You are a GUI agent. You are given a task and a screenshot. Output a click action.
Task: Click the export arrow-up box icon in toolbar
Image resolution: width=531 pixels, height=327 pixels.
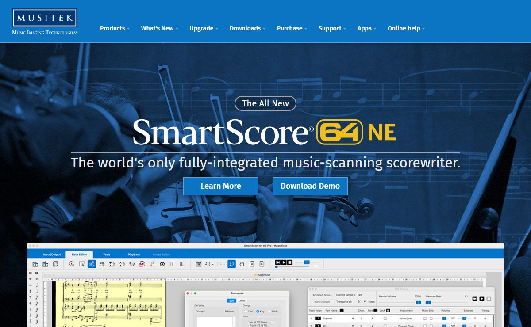pyautogui.click(x=35, y=264)
